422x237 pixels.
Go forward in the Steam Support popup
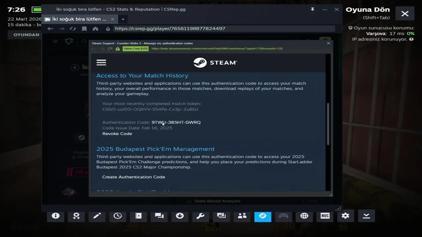(x=102, y=49)
